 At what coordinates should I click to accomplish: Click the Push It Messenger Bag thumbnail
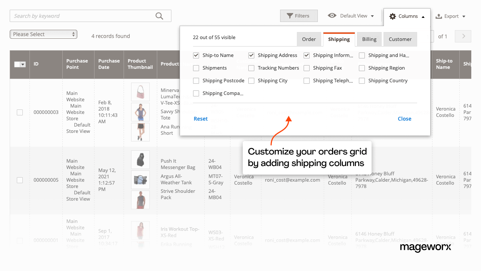140,160
